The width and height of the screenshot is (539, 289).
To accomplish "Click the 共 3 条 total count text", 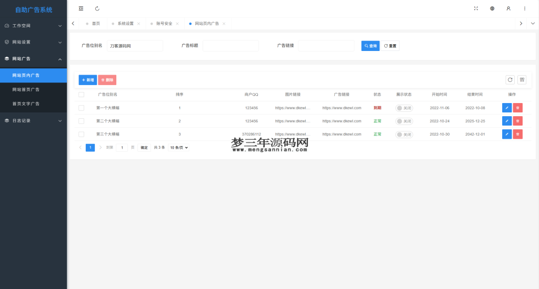I will click(159, 148).
